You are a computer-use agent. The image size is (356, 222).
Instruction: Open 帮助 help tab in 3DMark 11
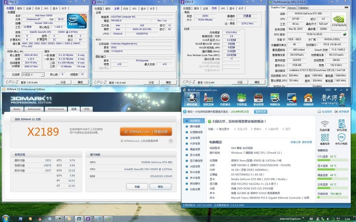[87, 109]
